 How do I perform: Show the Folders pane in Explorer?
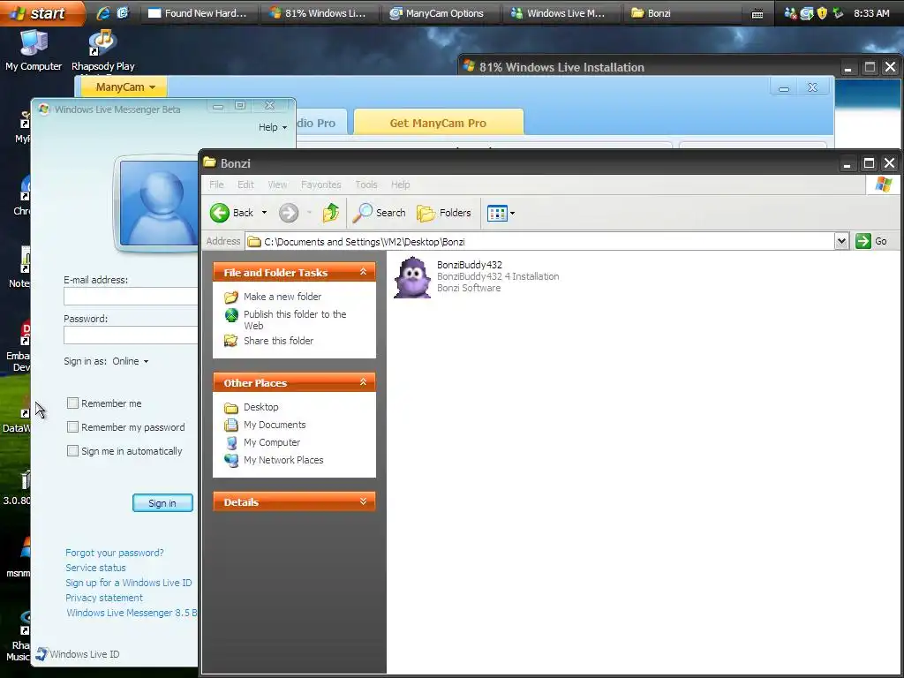(444, 213)
